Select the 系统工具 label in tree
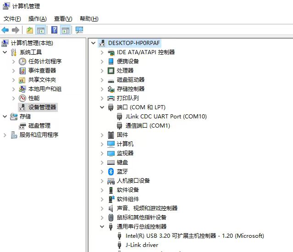This screenshot has width=293, height=252. pyautogui.click(x=31, y=52)
